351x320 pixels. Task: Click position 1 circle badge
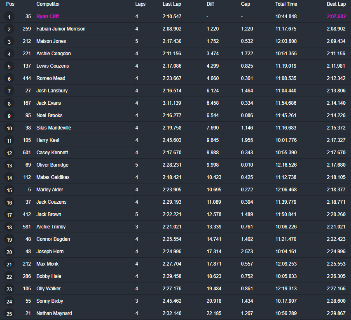(x=9, y=17)
